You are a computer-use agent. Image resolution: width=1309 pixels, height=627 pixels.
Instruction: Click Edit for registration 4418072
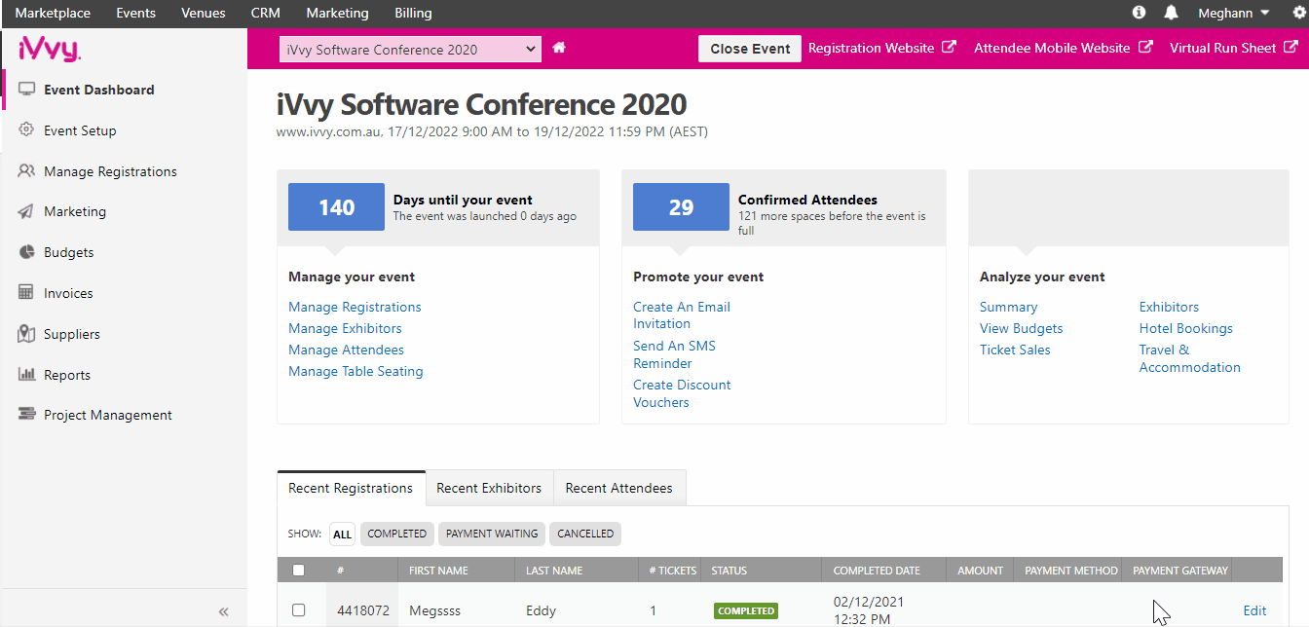coord(1254,610)
